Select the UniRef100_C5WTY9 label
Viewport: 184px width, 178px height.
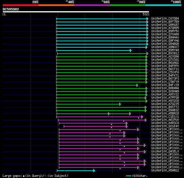[x=165, y=82]
